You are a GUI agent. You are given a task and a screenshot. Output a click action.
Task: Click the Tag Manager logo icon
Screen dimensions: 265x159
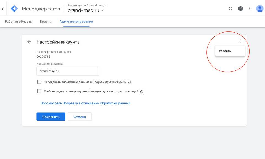(x=14, y=9)
